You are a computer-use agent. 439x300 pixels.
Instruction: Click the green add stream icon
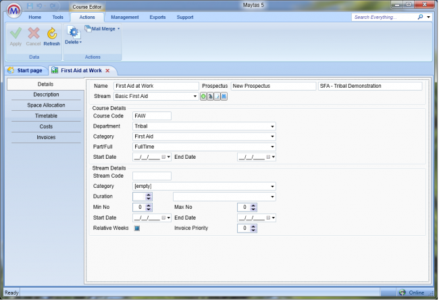click(x=203, y=97)
